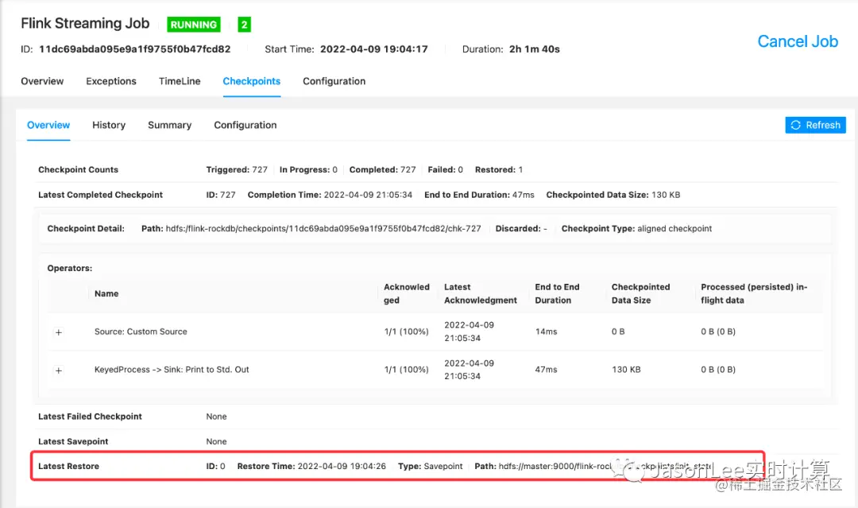Click the Checkpointed Data Size column header
Screen dimensions: 858x508
(640, 294)
